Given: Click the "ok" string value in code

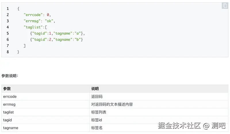Looking at the screenshot, I should (49, 21).
